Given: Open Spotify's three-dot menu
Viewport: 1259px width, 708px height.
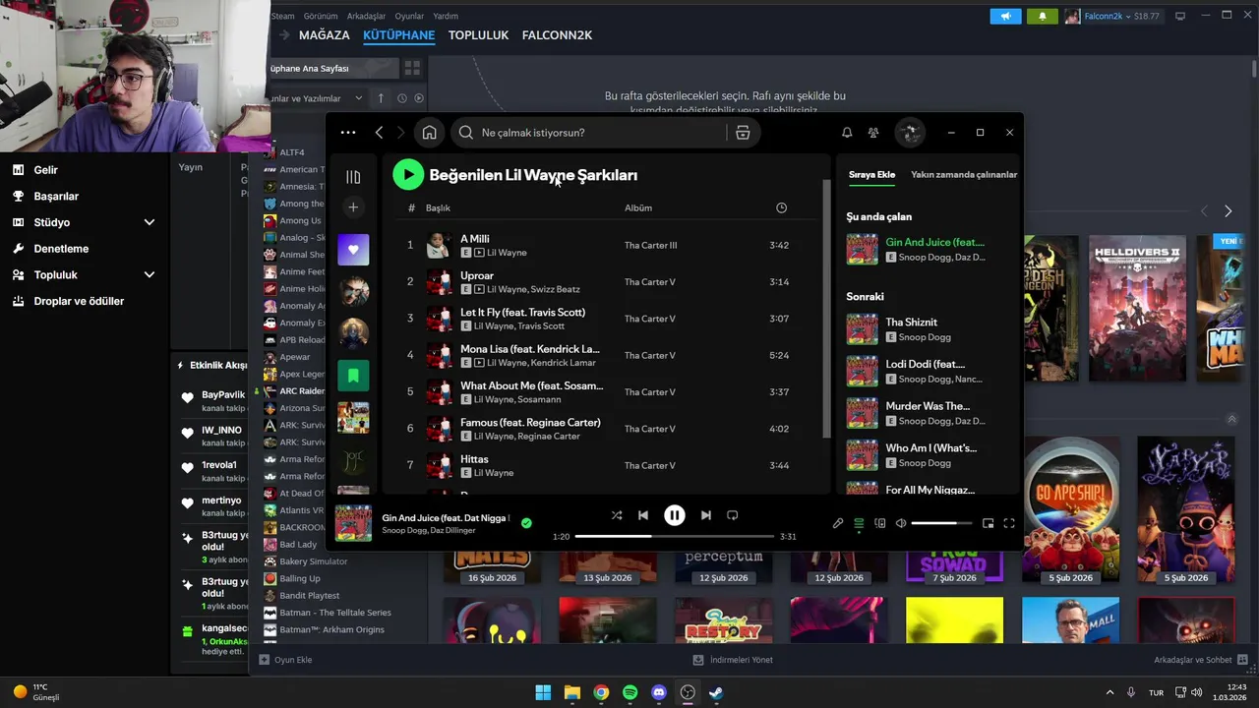Looking at the screenshot, I should coord(348,132).
